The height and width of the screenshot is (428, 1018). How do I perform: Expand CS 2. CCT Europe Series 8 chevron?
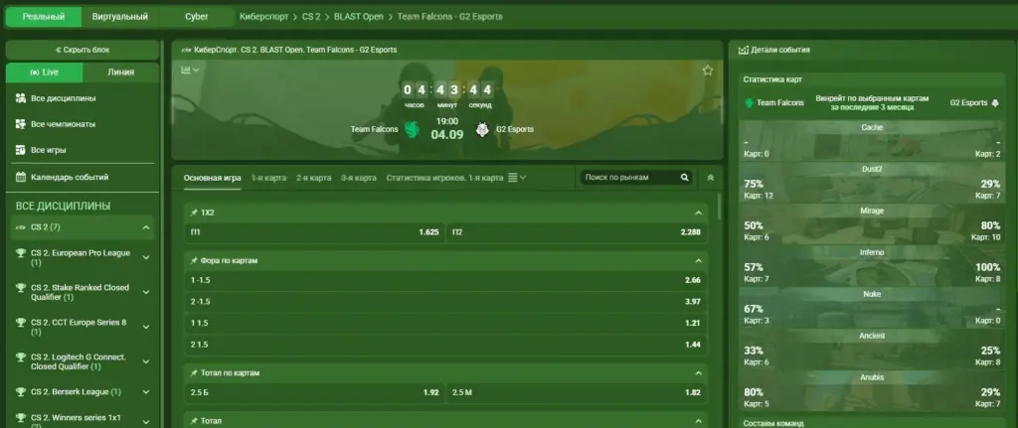[x=146, y=327]
